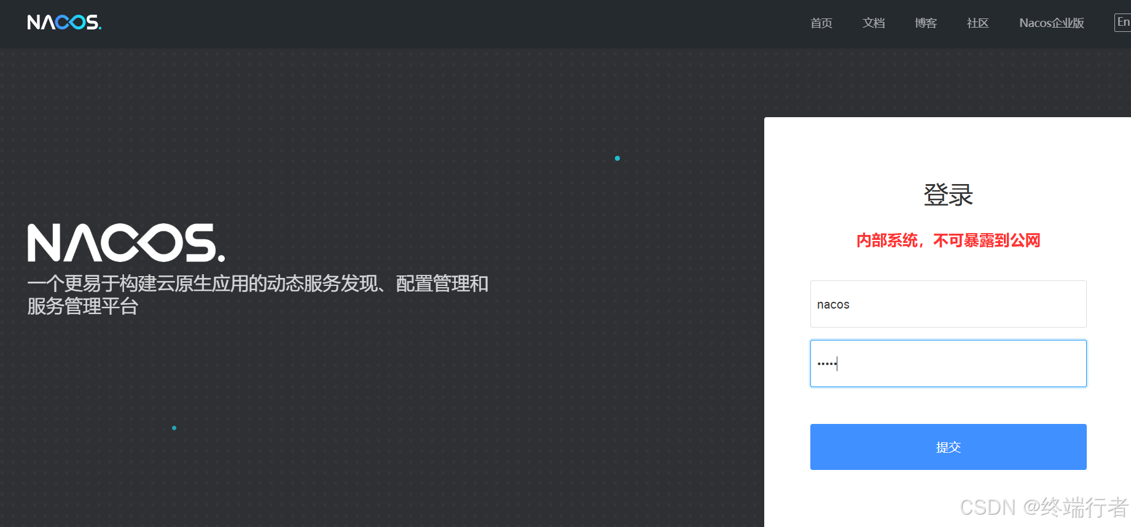Open the 首页 navigation item

coord(821,23)
